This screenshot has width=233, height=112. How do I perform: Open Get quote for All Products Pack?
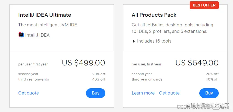pos(169,93)
